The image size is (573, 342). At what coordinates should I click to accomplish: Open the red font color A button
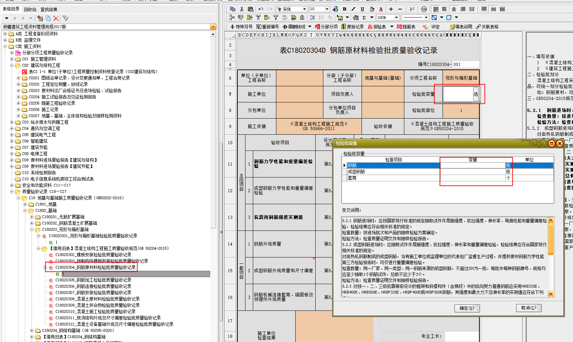(x=381, y=9)
